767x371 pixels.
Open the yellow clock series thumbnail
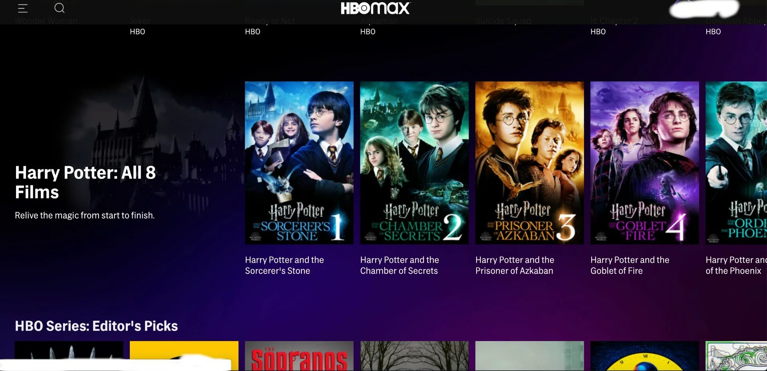pos(645,356)
